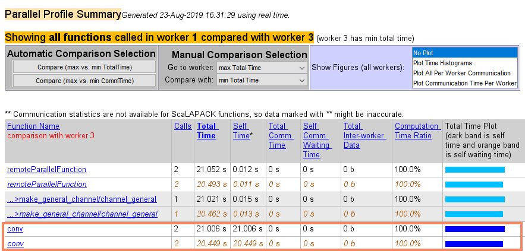
Task: Choose Plot All Per Worker Communication
Action: click(464, 73)
